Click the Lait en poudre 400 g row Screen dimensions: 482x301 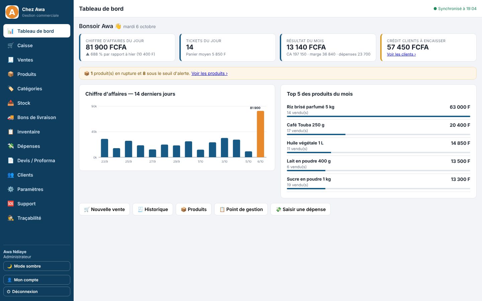[x=379, y=165]
